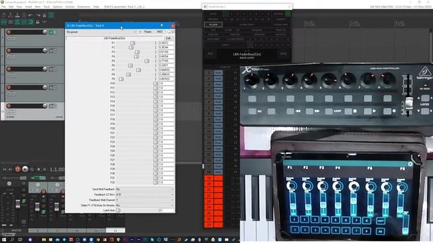Click the Latch time value field
Image resolution: width=433 pixels, height=243 pixels.
click(166, 211)
